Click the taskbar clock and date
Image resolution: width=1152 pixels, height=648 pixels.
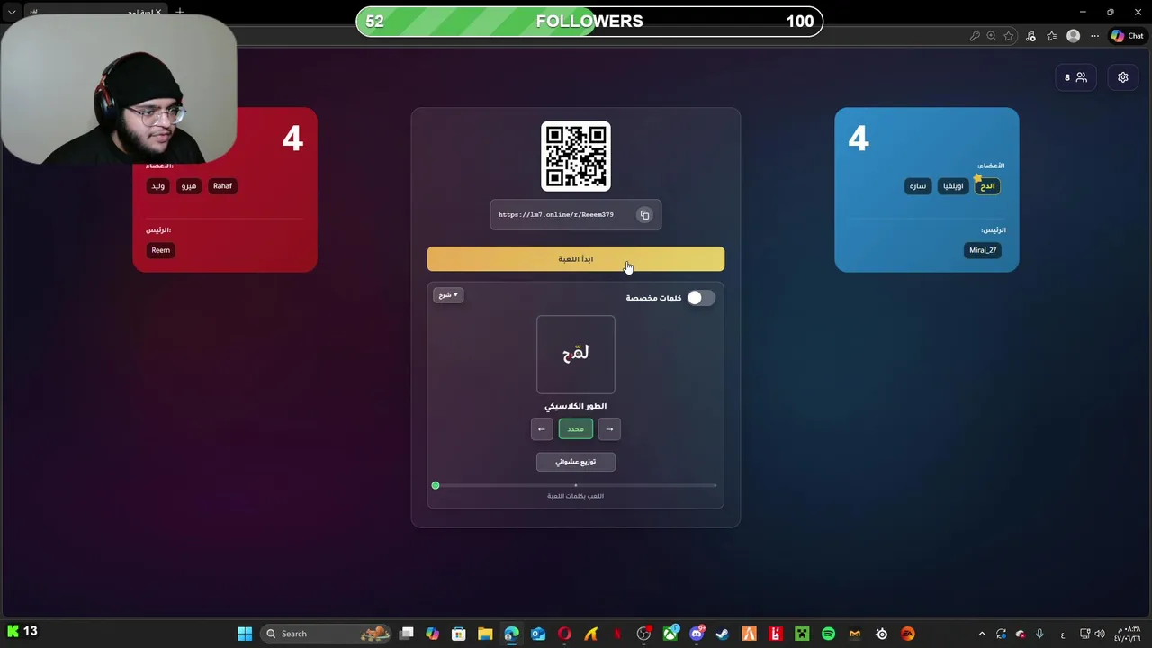point(1129,634)
